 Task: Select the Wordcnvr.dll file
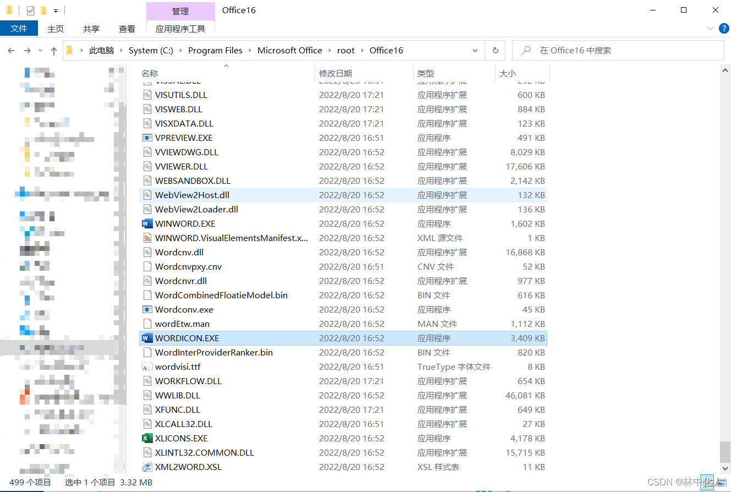343,281
